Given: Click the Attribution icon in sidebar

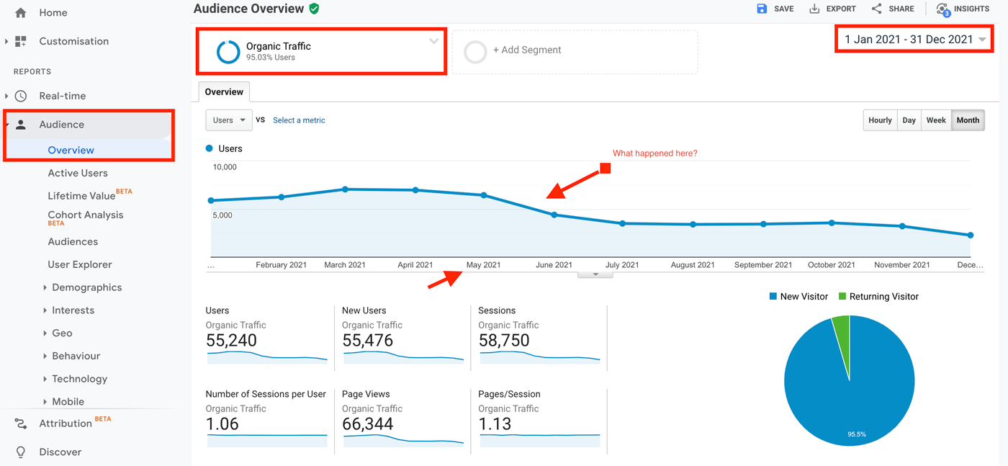Looking at the screenshot, I should 21,424.
